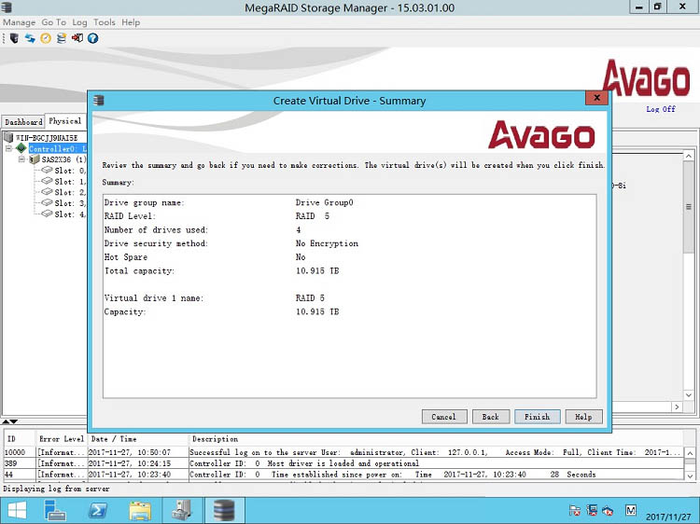Click Finish to create the virtual drive

click(x=537, y=417)
